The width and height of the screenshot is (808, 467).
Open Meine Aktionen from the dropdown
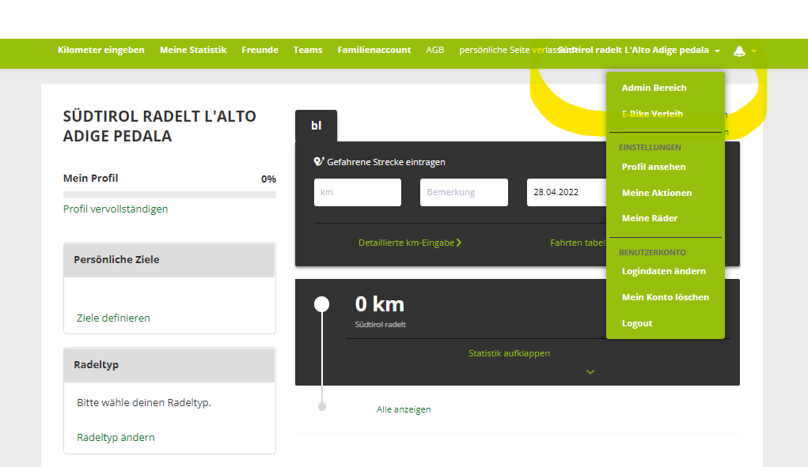(x=657, y=193)
